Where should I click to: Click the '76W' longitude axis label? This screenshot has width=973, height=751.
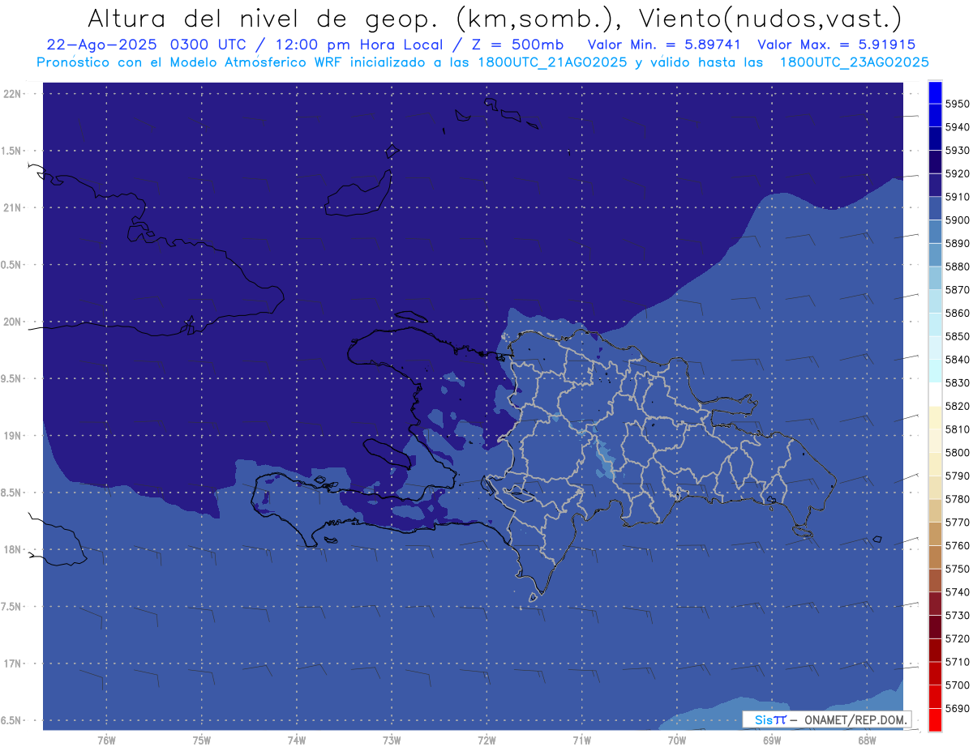[x=106, y=740]
